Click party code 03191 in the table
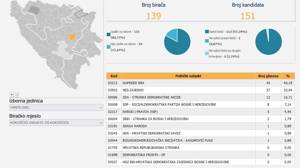The width and height of the screenshot is (300, 168). pos(113,126)
